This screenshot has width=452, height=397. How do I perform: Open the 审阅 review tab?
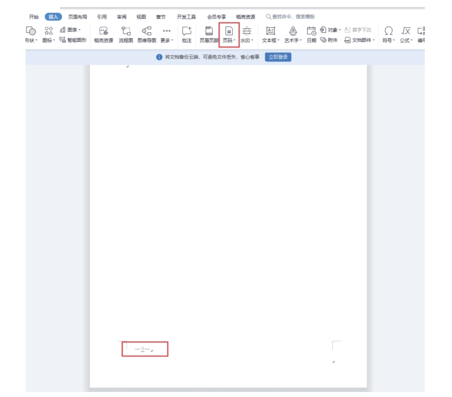tap(122, 16)
